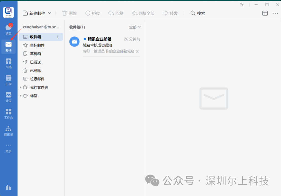Click the toolbar more-options ellipsis icon
This screenshot has width=281, height=196.
[x=275, y=13]
